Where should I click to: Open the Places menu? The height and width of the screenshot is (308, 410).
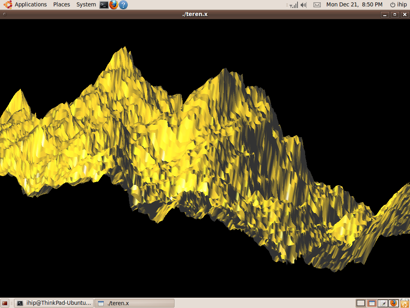62,5
